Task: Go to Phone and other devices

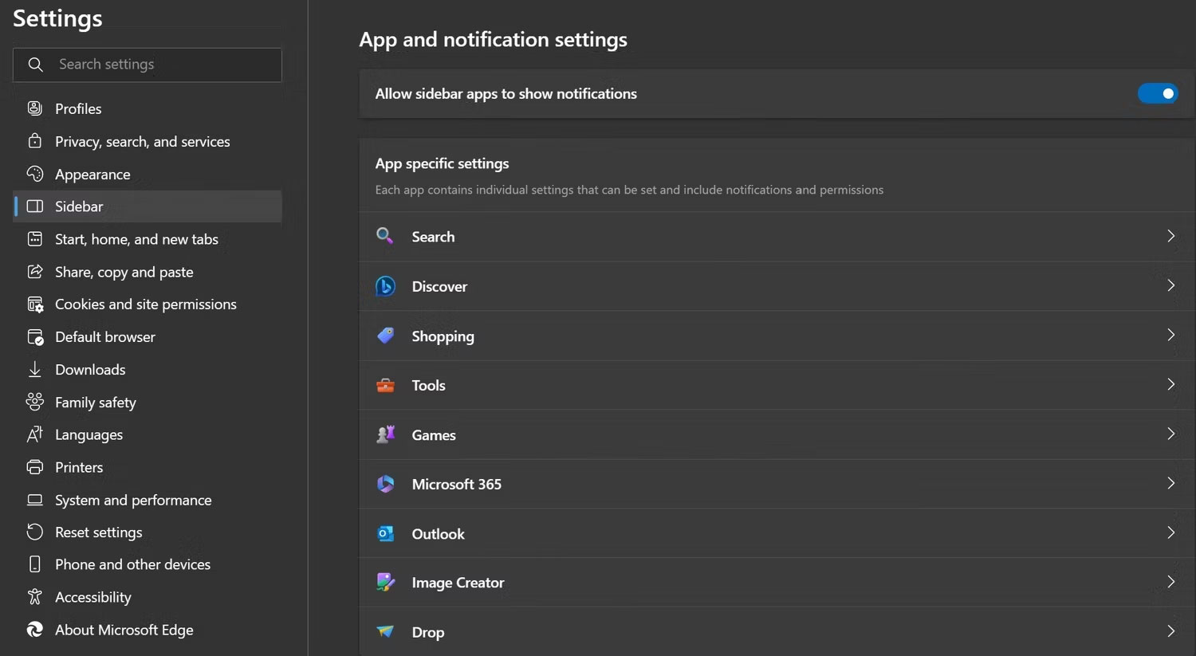Action: 148,564
